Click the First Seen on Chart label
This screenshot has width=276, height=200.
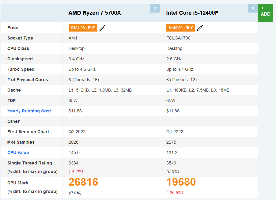pyautogui.click(x=28, y=132)
